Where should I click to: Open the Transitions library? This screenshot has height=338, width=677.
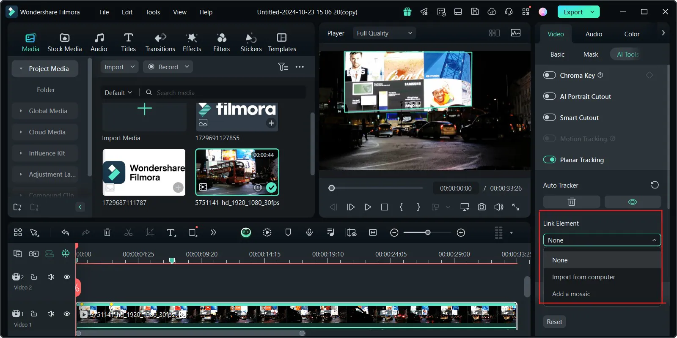point(160,43)
